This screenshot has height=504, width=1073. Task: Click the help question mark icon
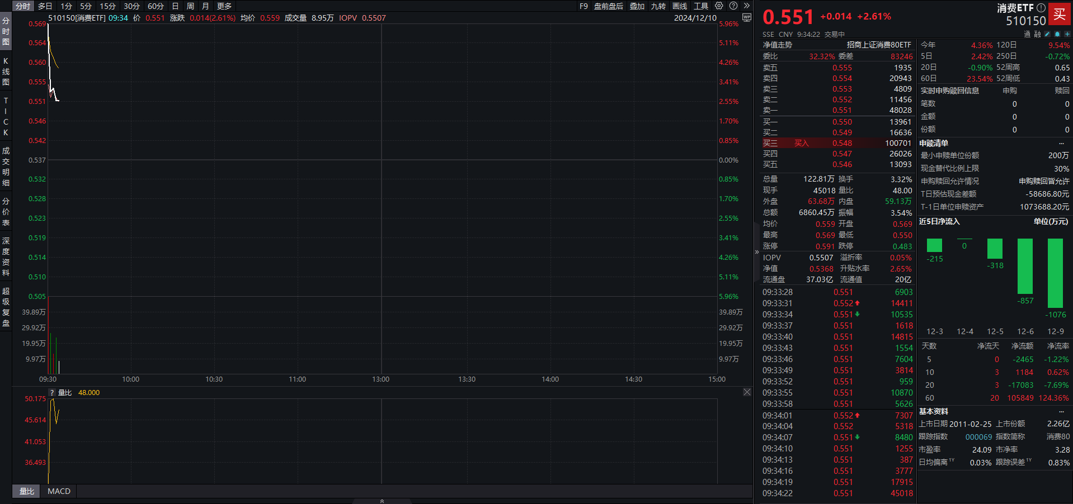tap(733, 6)
